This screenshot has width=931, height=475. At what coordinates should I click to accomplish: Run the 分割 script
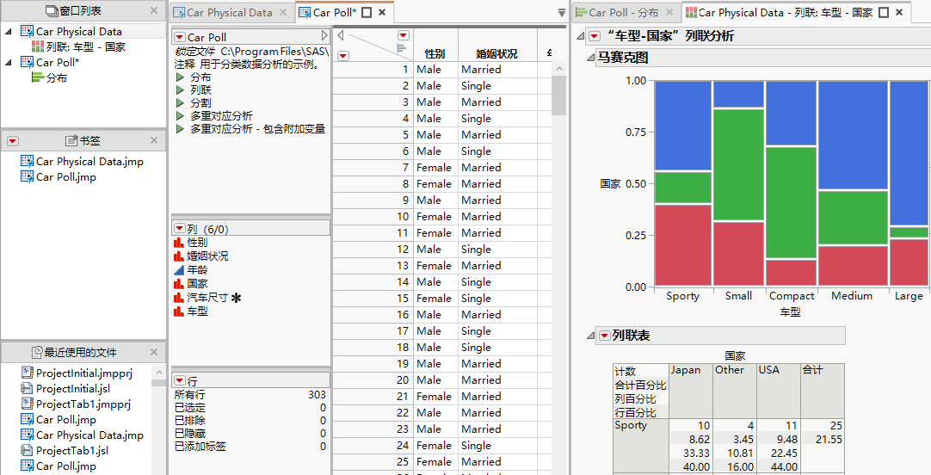click(x=181, y=103)
